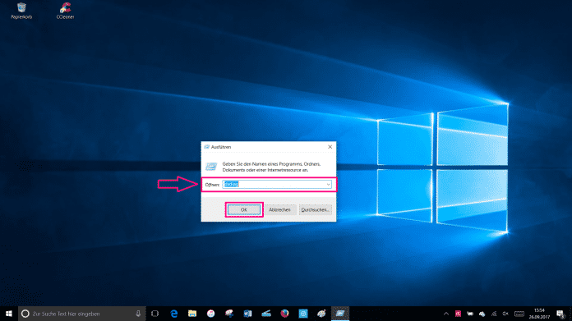572x321 pixels.
Task: Launch Firefox from the taskbar
Action: [x=284, y=314]
